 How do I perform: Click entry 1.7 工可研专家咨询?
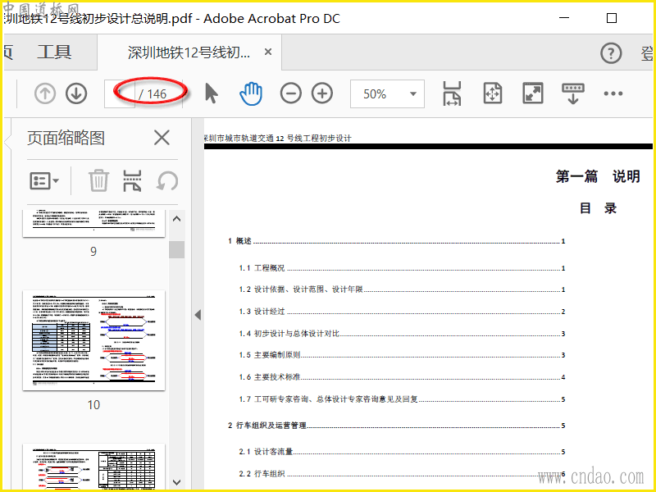pos(402,399)
